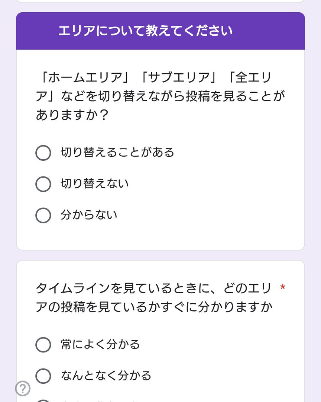
Task: Click the previous card's edge above the purple header
Action: pos(160,1)
